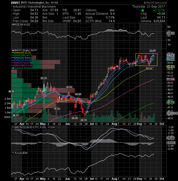Image resolution: width=178 pixels, height=181 pixels.
Task: Click the BWXT ticker symbol in header
Action: click(x=16, y=3)
